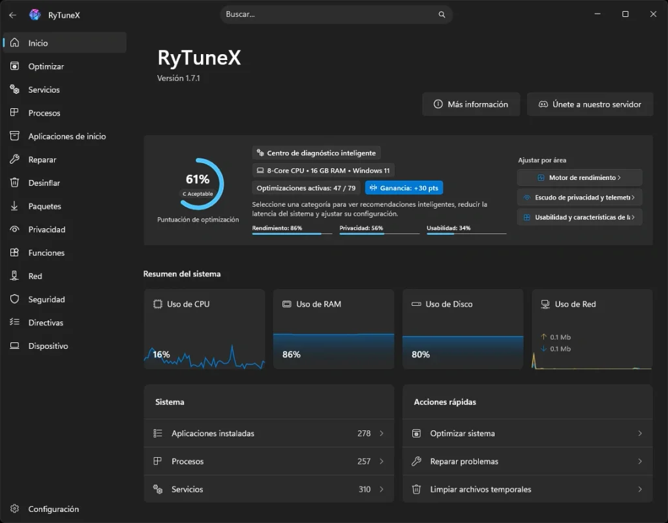Click the RyTuneX app logo

tap(35, 15)
